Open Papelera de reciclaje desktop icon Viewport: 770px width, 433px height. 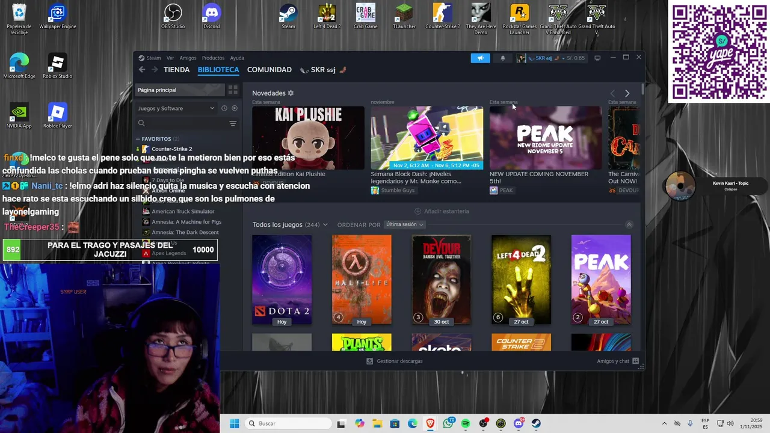coord(19,19)
